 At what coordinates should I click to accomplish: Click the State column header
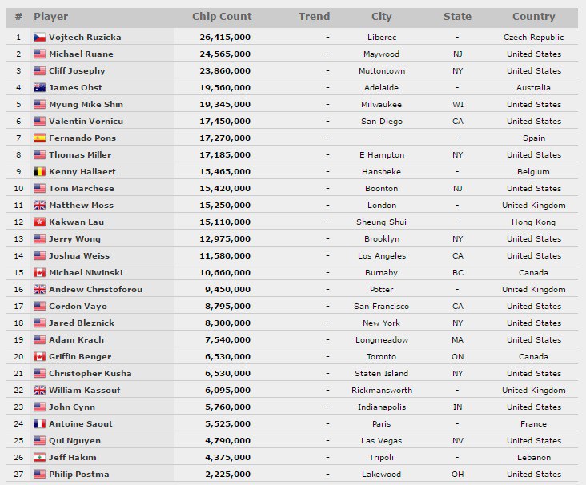tap(457, 17)
